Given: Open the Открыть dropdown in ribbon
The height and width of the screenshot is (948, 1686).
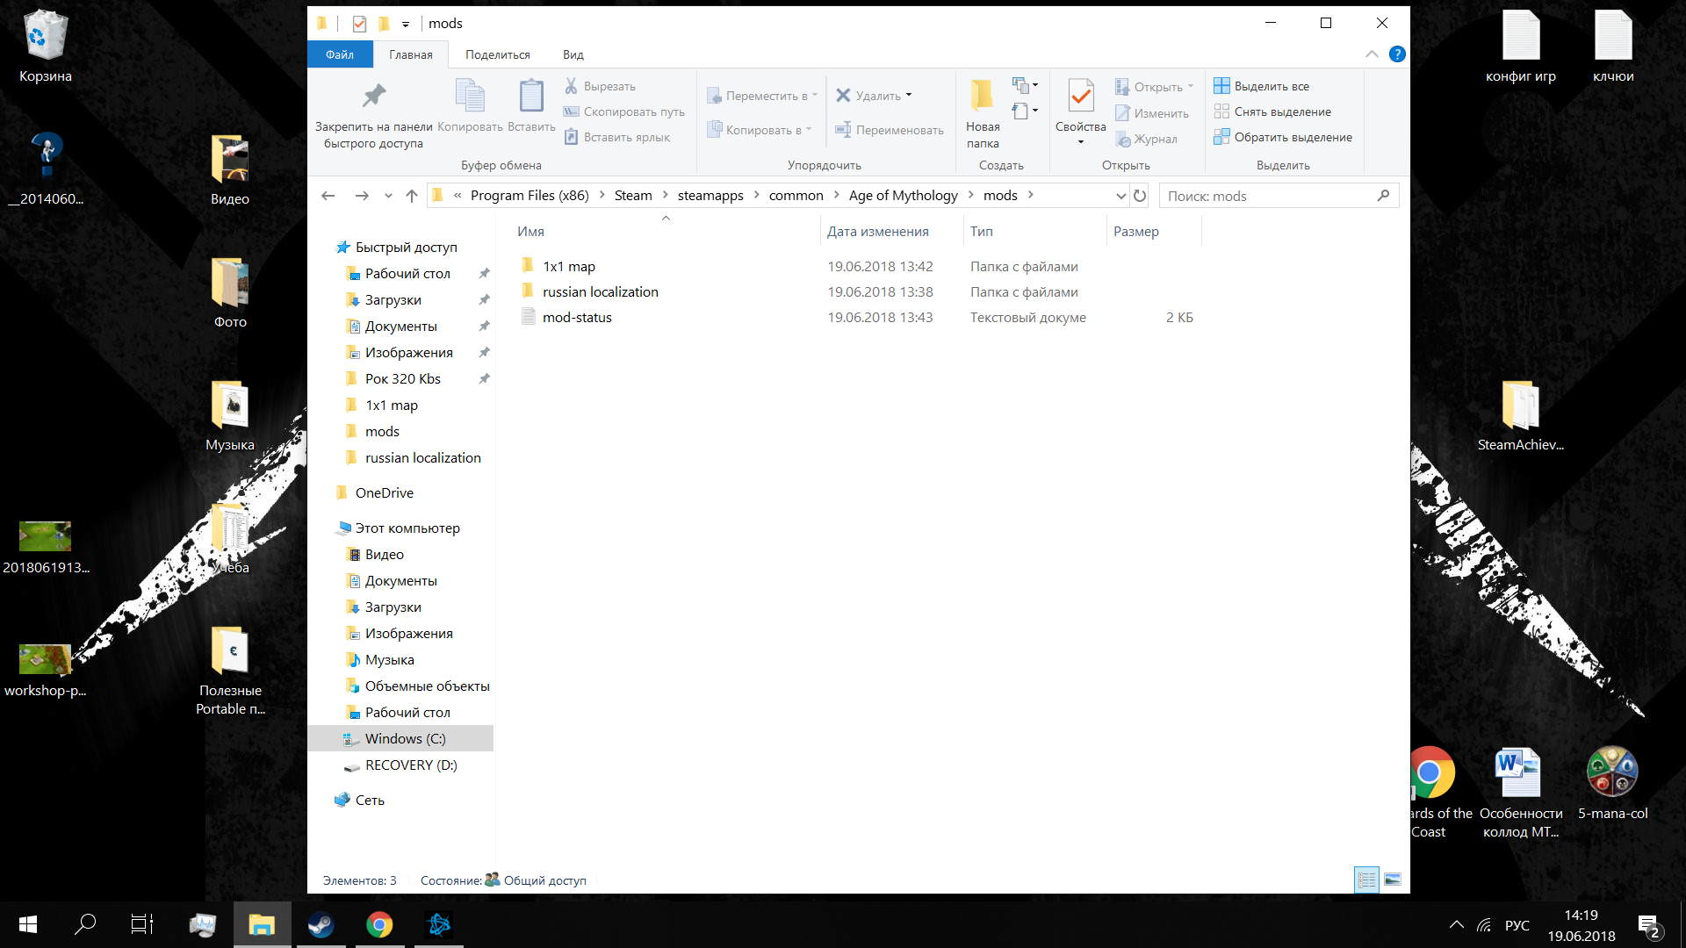Looking at the screenshot, I should [1191, 87].
